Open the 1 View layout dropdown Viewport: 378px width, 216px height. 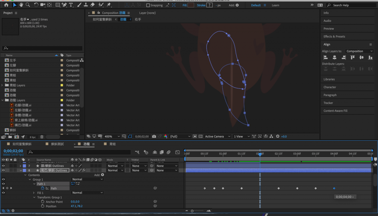tap(241, 137)
